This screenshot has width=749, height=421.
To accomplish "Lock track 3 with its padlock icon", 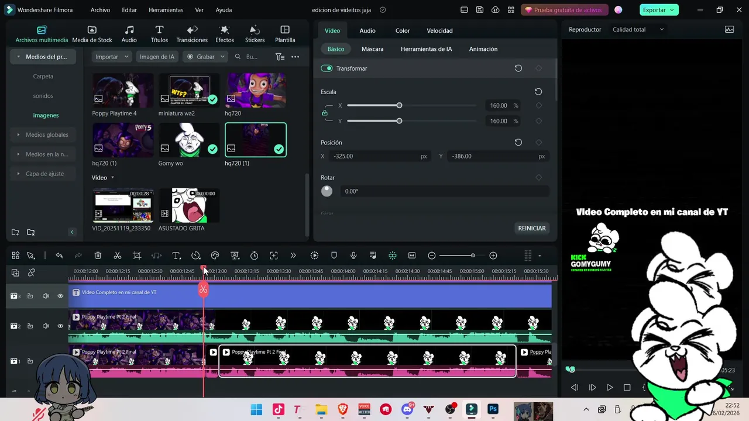I will [x=30, y=296].
